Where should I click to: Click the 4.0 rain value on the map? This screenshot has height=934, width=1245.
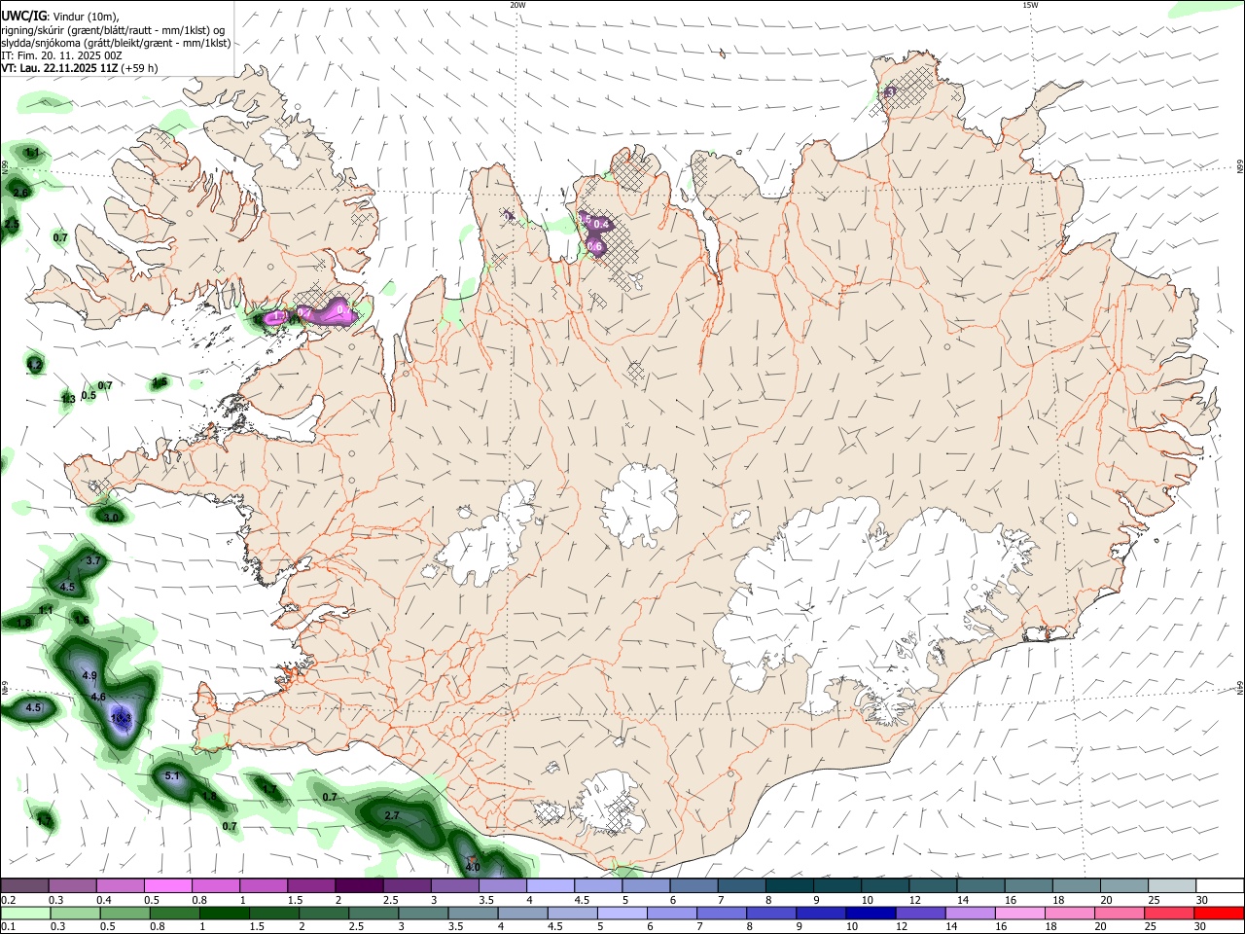click(x=473, y=867)
